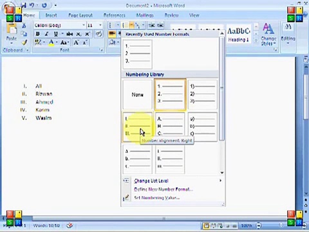Image resolution: width=309 pixels, height=232 pixels.
Task: Click the Increase Indent icon
Action: coord(160,25)
